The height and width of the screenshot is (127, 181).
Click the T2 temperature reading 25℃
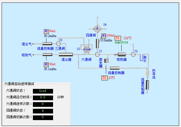pyautogui.click(x=112, y=78)
